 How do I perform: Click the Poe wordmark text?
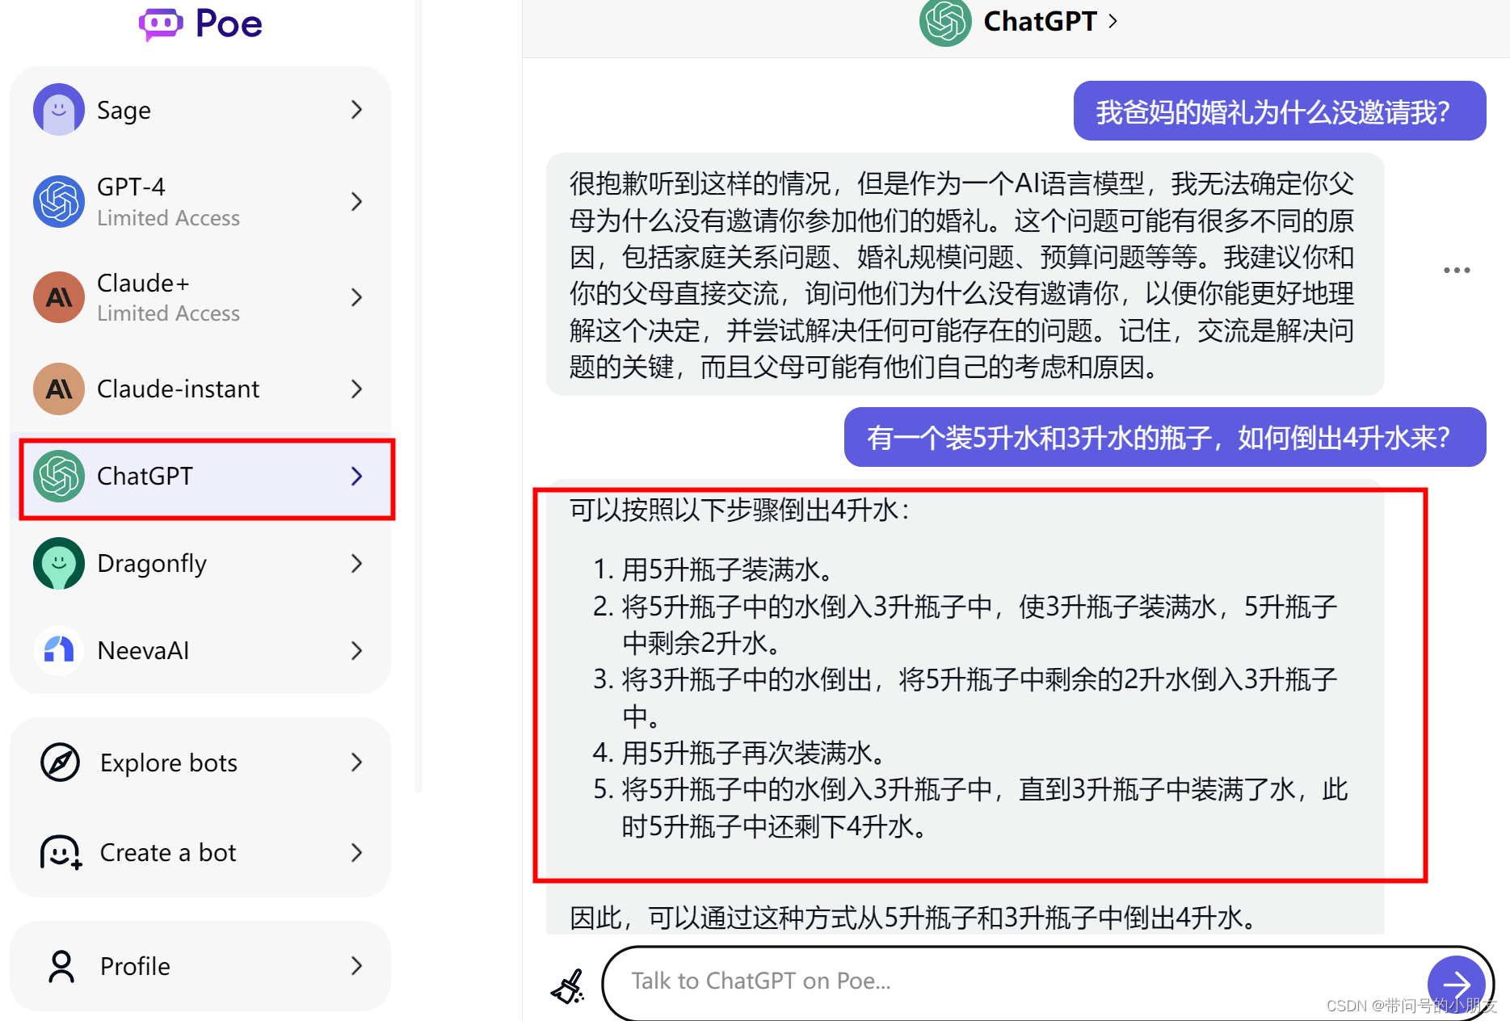coord(229,24)
